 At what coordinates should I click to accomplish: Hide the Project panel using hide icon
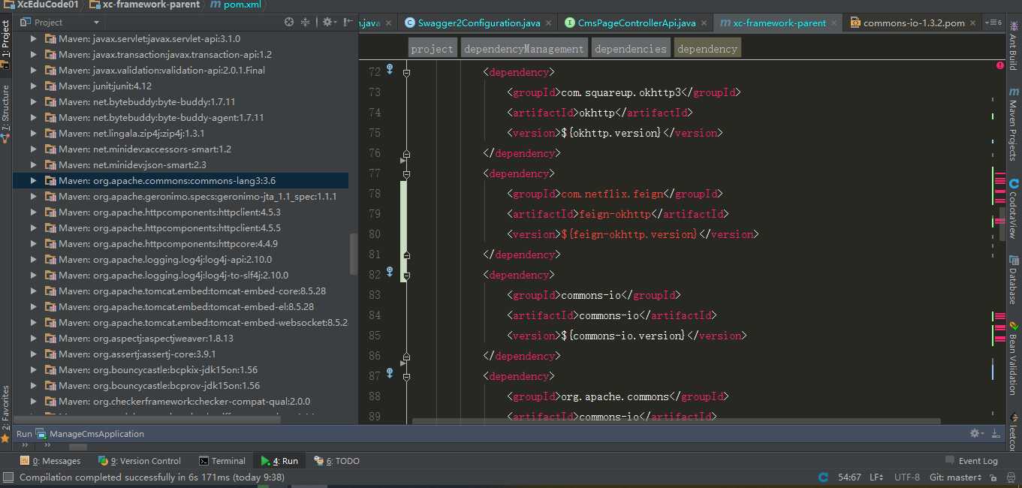coord(347,23)
